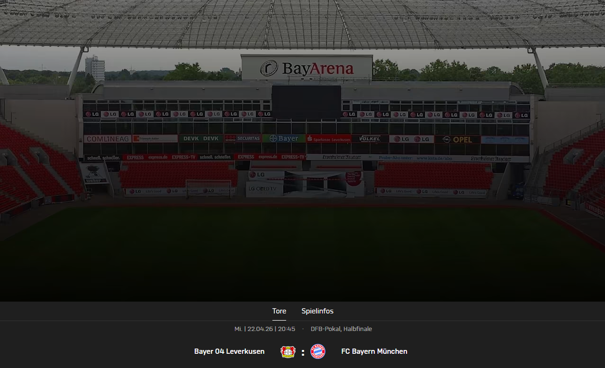
Task: Click the black stadium scoreboard screen
Action: (x=307, y=103)
